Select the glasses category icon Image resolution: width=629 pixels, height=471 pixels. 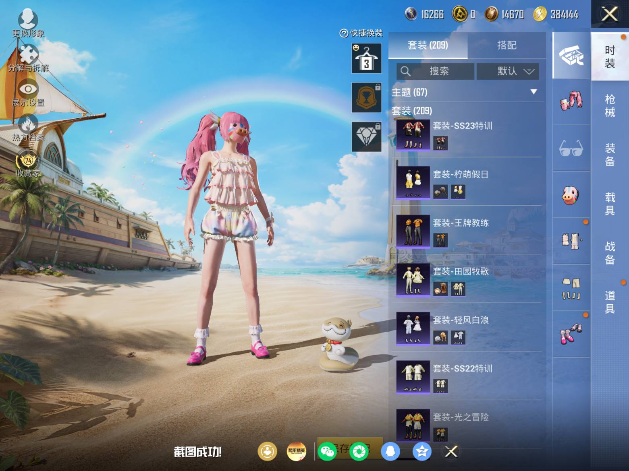click(571, 148)
